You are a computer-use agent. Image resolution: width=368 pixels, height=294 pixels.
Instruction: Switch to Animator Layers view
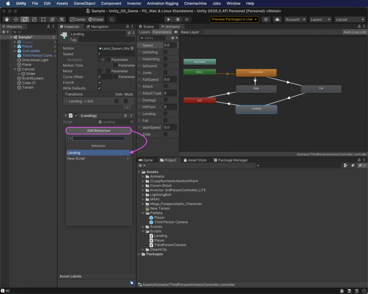144,32
